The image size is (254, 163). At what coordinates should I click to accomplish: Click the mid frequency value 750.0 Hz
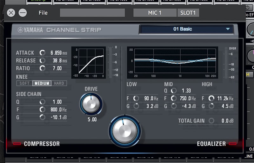tap(188, 98)
